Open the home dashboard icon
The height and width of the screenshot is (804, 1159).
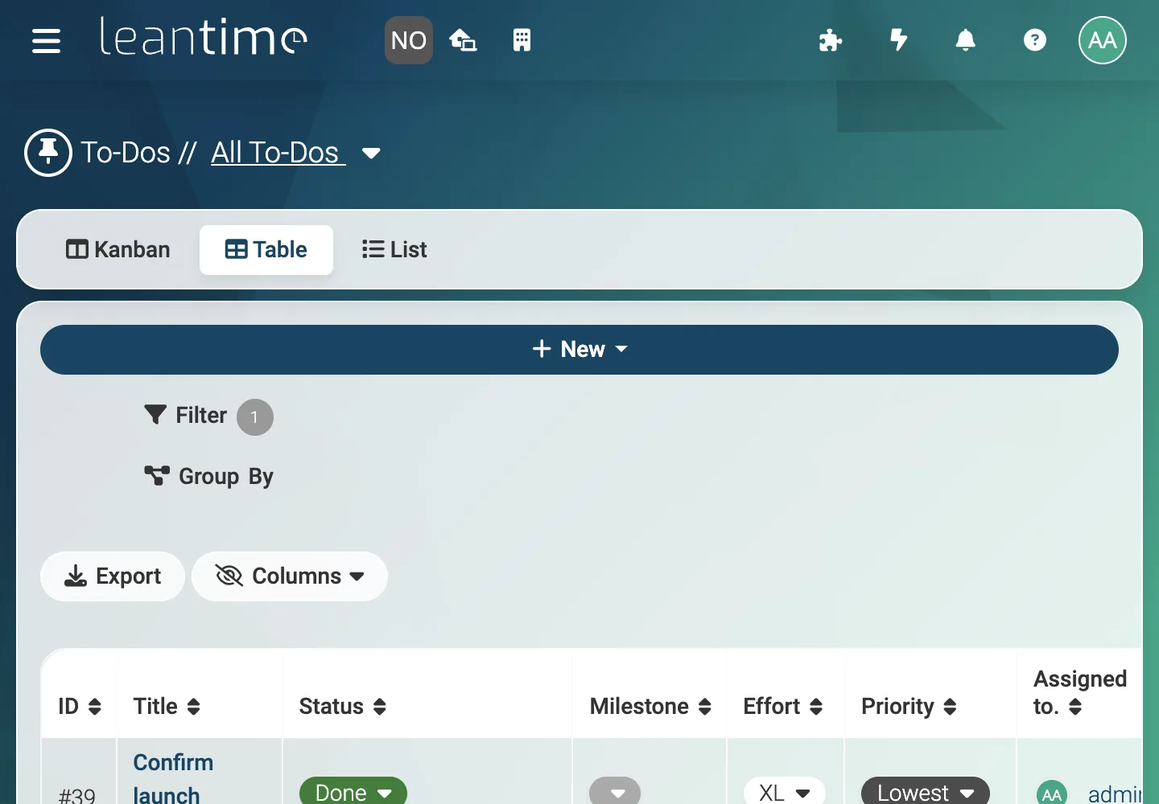click(463, 40)
